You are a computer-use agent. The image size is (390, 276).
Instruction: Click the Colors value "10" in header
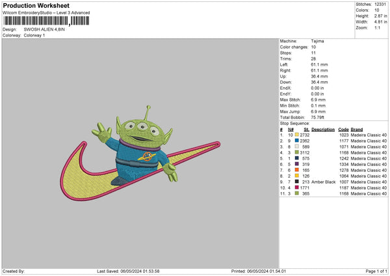click(x=376, y=10)
